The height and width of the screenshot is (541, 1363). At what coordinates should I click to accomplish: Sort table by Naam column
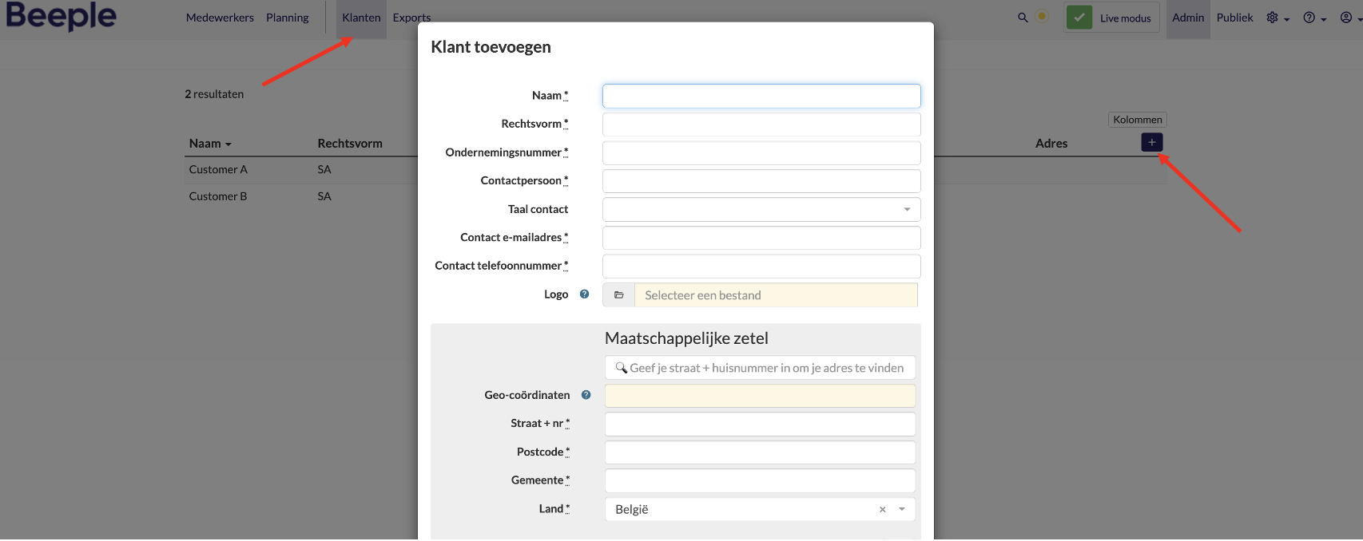point(210,144)
